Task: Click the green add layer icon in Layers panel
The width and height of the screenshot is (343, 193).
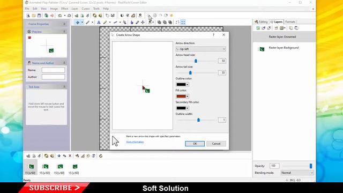Action: 258,28
